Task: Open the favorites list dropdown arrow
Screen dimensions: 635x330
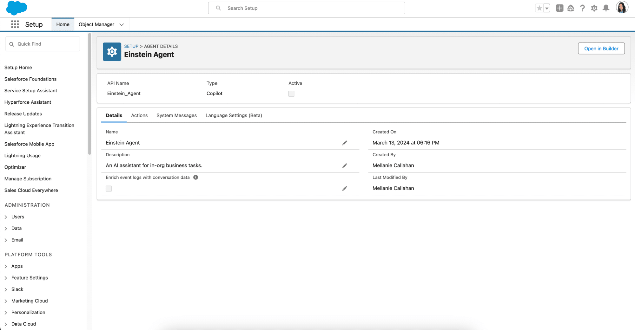Action: [547, 8]
